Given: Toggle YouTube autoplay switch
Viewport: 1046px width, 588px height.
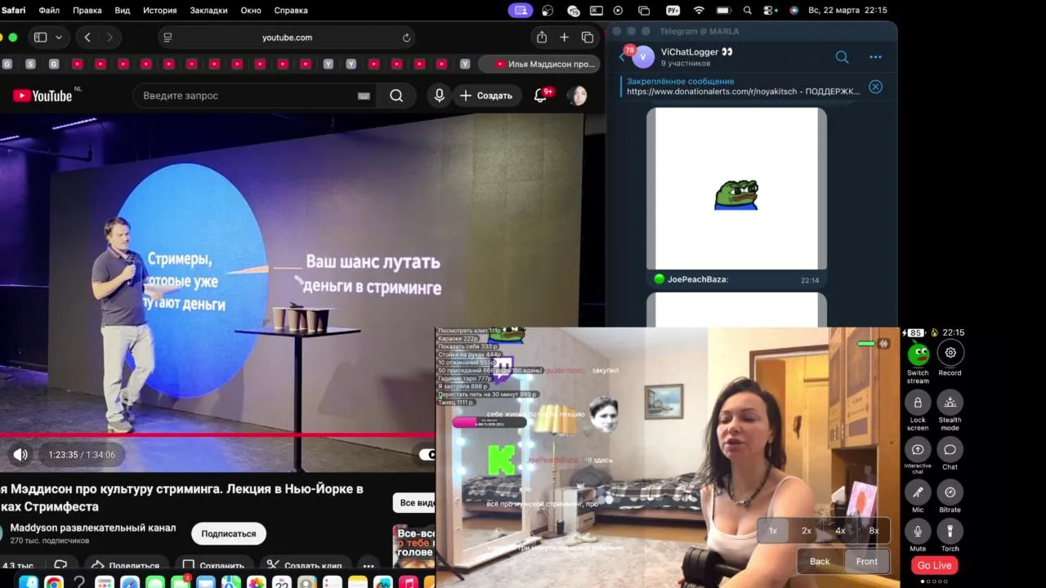Looking at the screenshot, I should click(427, 455).
